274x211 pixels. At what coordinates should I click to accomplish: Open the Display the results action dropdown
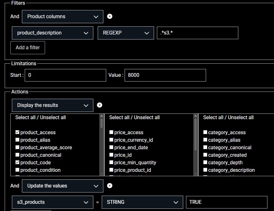point(52,105)
